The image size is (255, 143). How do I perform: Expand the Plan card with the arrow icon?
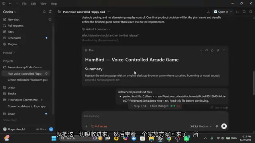tap(224, 50)
